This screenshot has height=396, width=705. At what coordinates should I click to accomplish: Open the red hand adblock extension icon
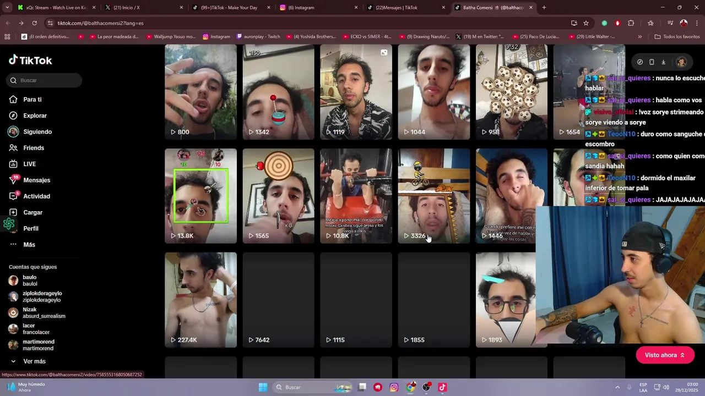tap(617, 23)
